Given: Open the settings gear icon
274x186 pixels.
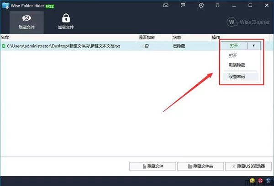Looking at the screenshot, I should (201, 5).
